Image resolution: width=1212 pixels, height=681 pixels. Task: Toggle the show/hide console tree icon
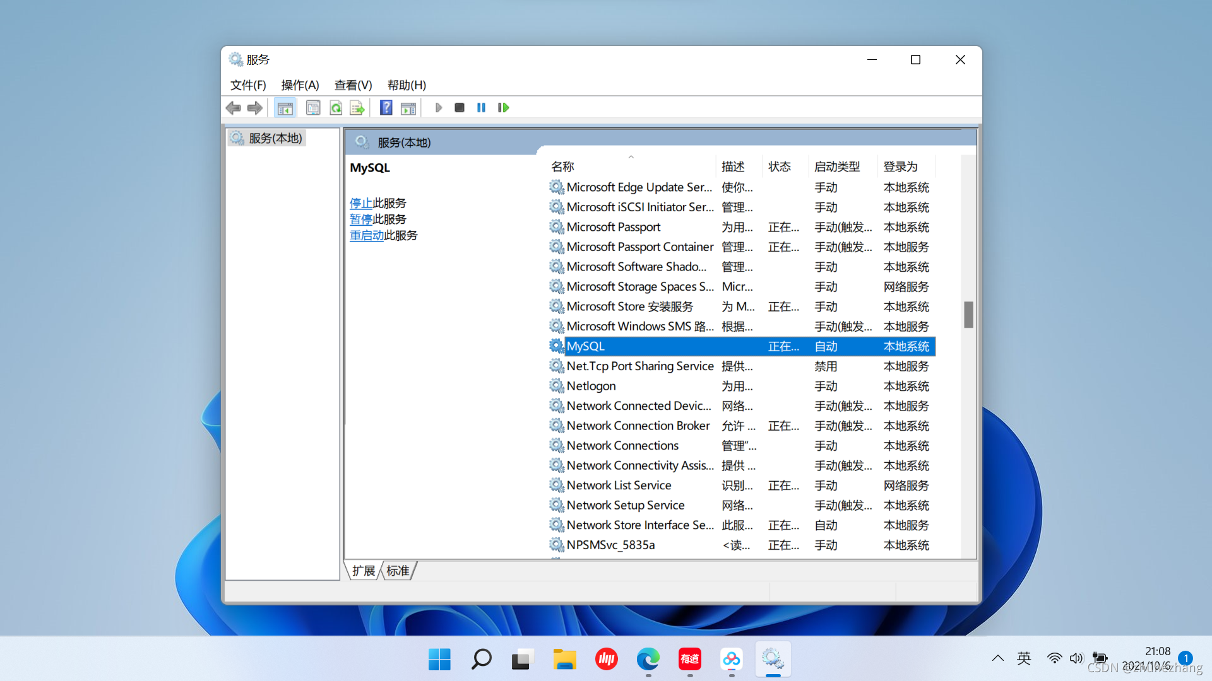click(285, 108)
